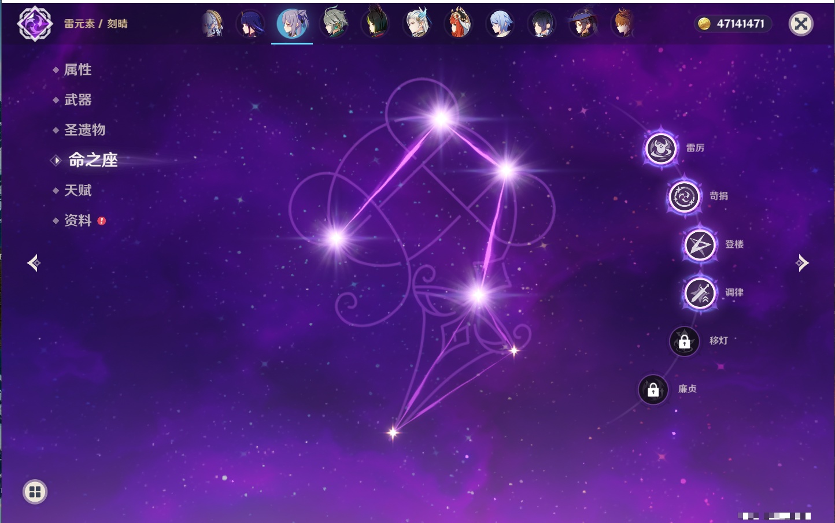Screen dimensions: 835x523
Task: Switch to Mona avatar with witch hat
Action: (583, 24)
